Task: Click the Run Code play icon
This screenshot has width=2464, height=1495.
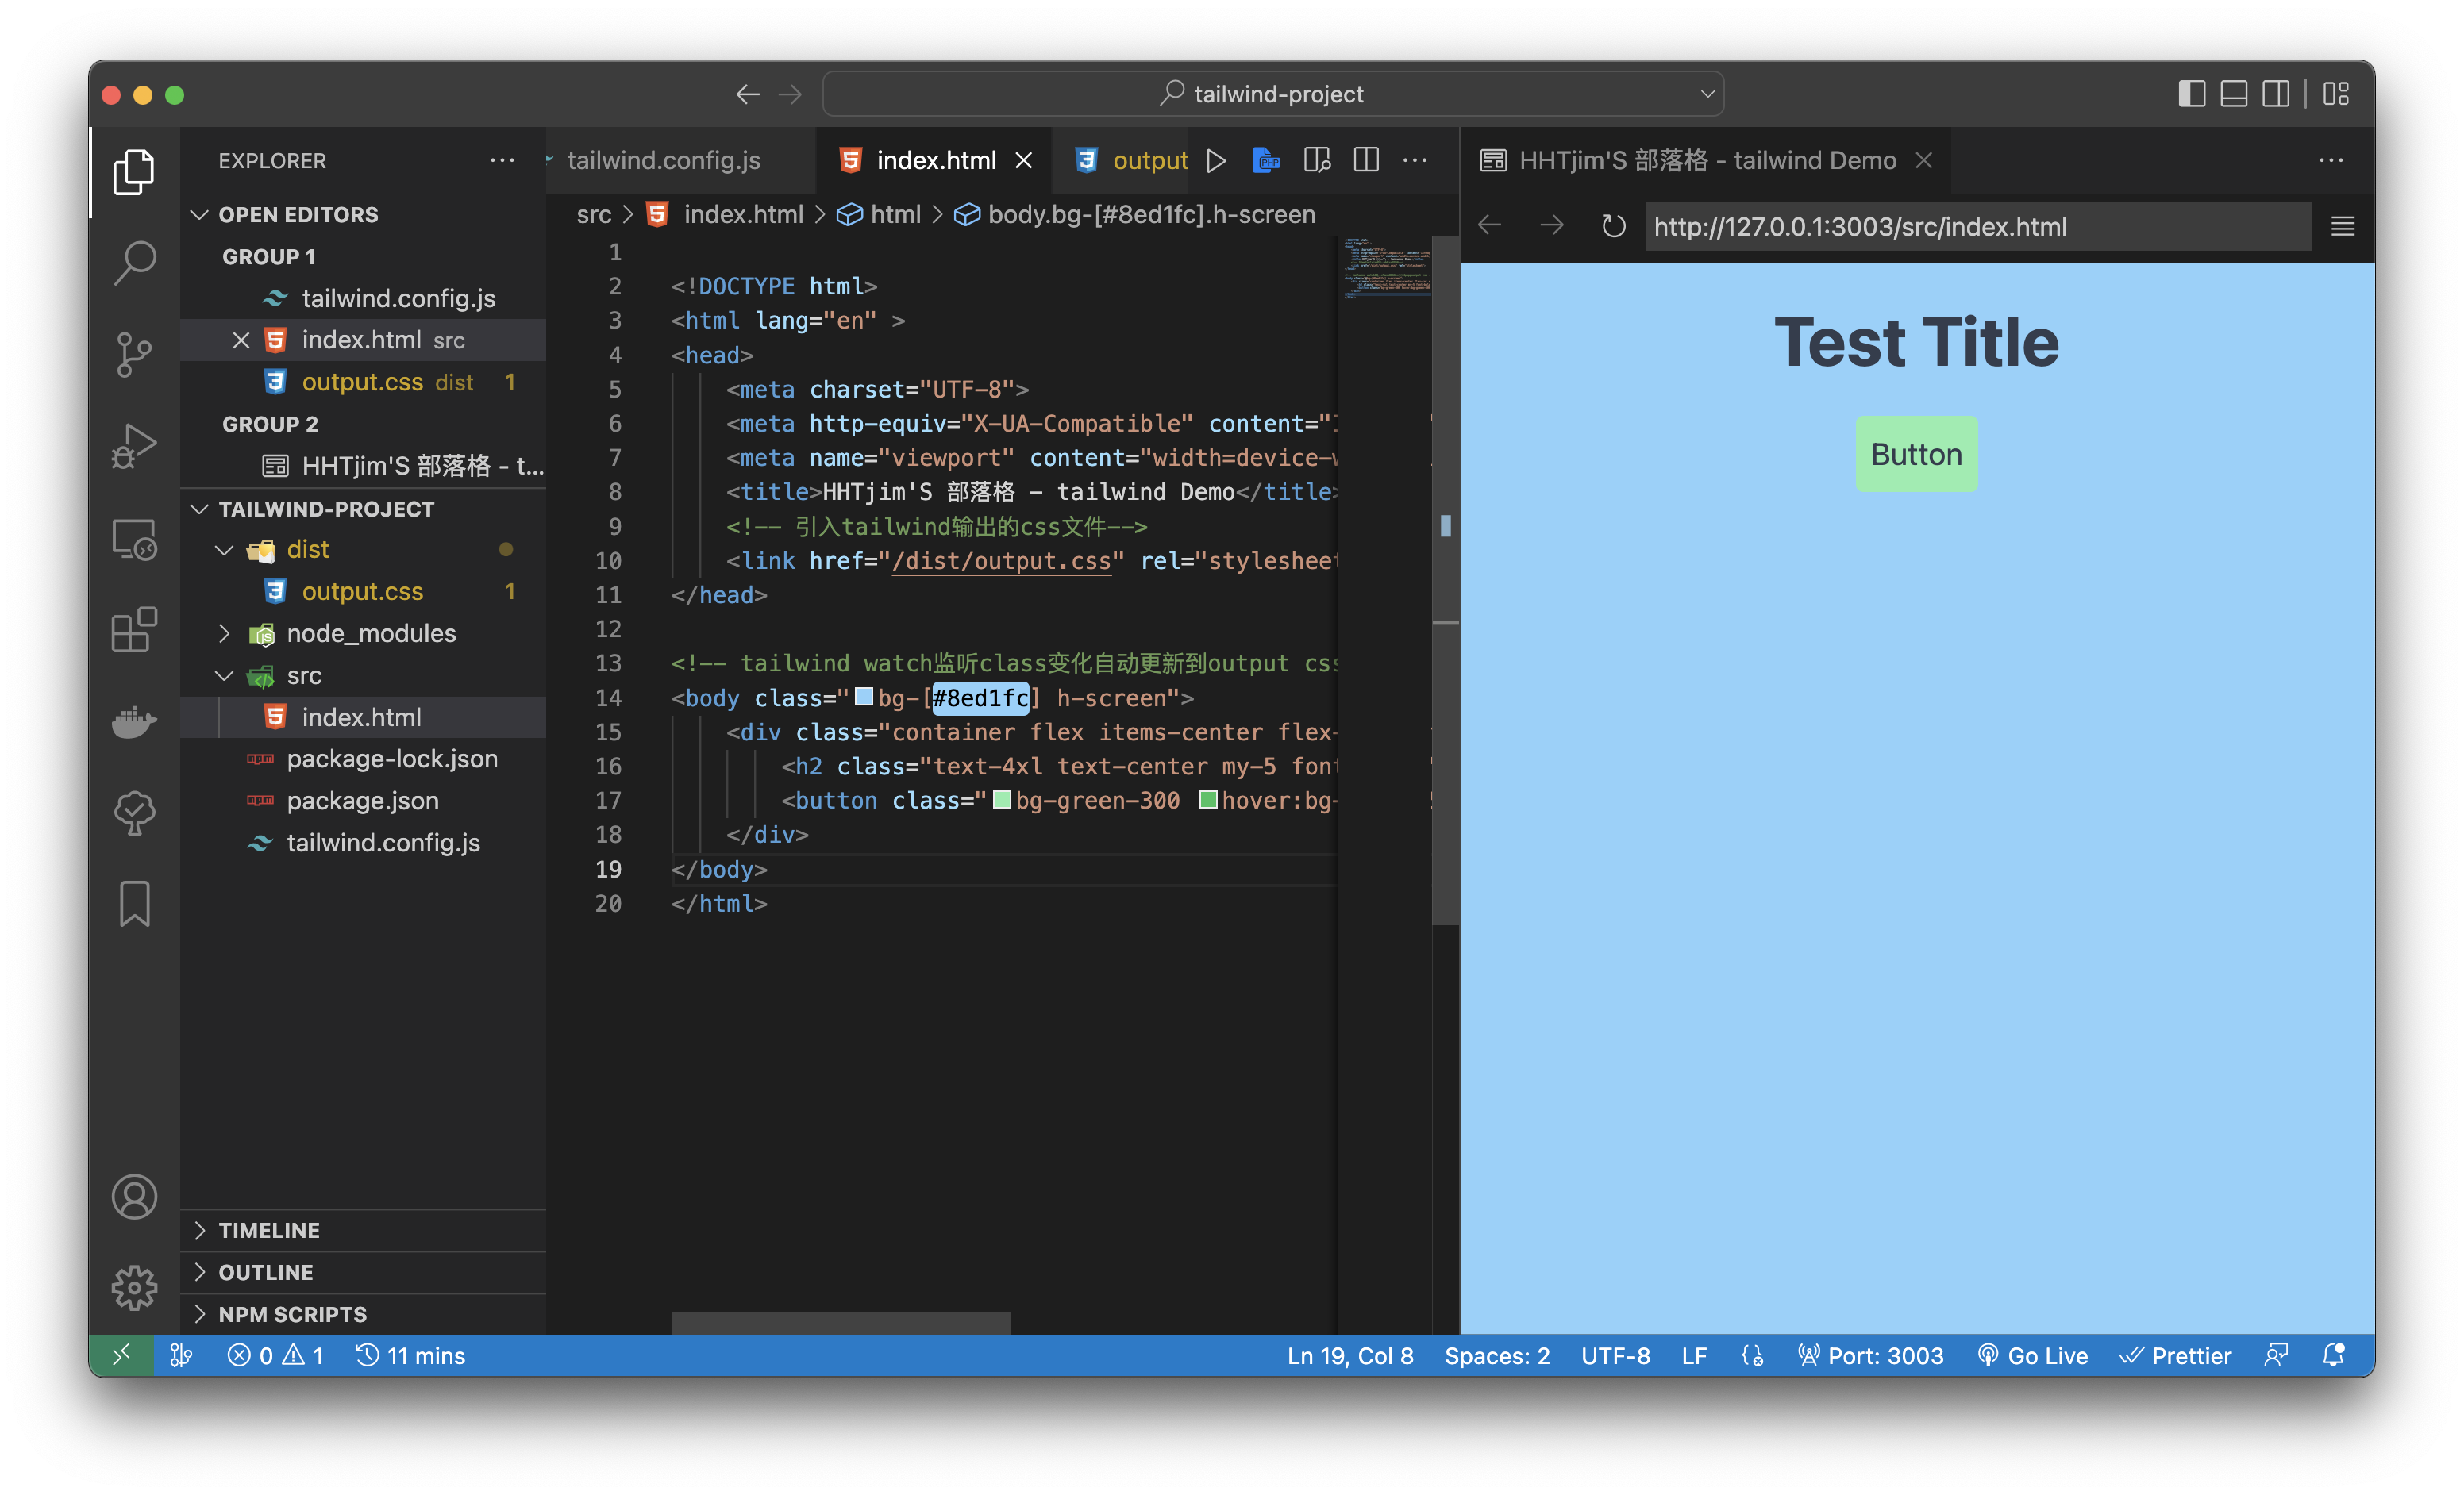Action: click(1216, 161)
